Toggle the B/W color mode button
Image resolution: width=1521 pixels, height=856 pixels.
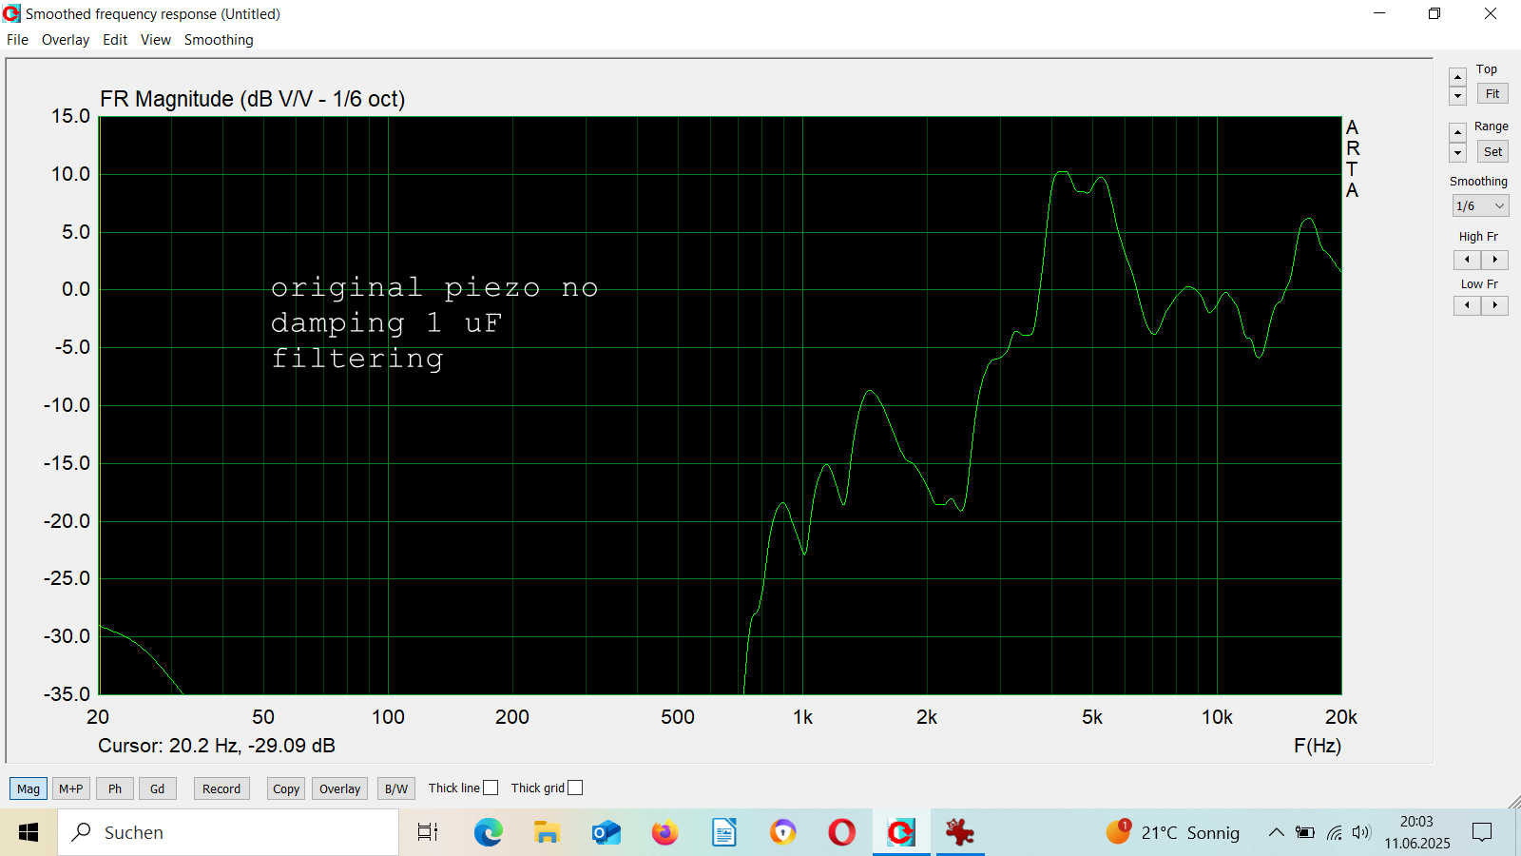(396, 788)
